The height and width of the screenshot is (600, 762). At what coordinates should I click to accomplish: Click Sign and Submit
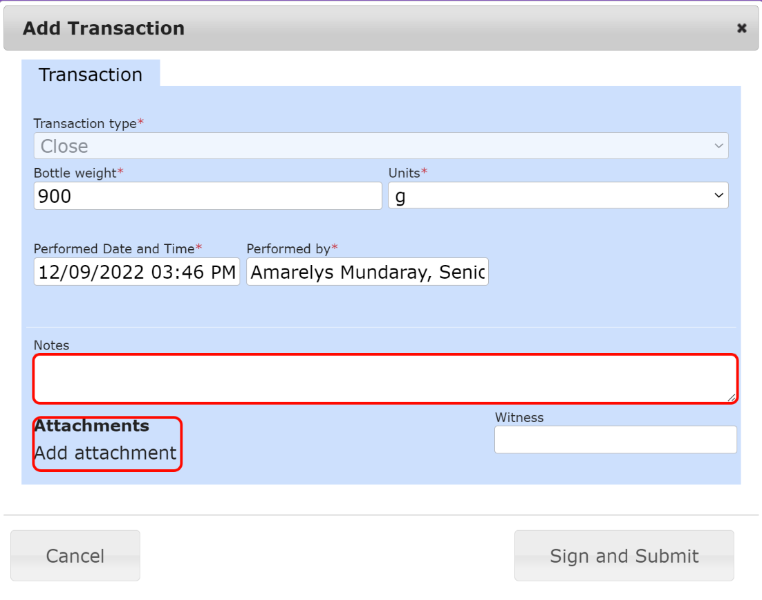pyautogui.click(x=624, y=556)
